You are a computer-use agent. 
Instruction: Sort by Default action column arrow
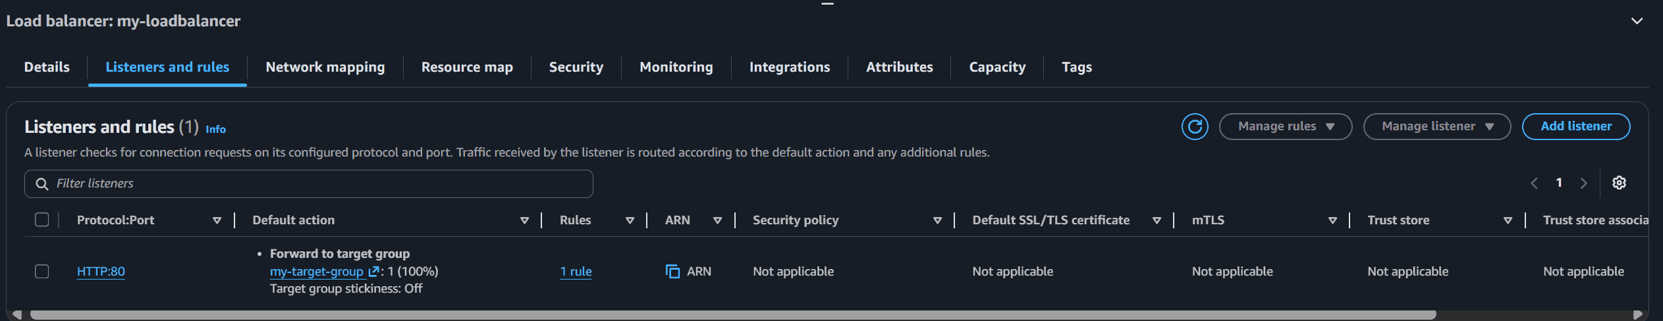[524, 220]
